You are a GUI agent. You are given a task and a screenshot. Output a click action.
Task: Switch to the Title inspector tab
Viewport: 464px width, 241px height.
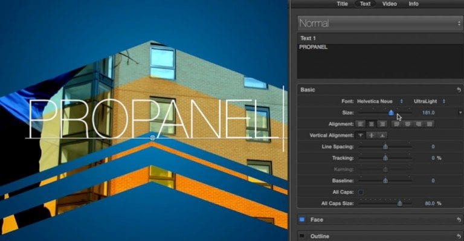342,4
